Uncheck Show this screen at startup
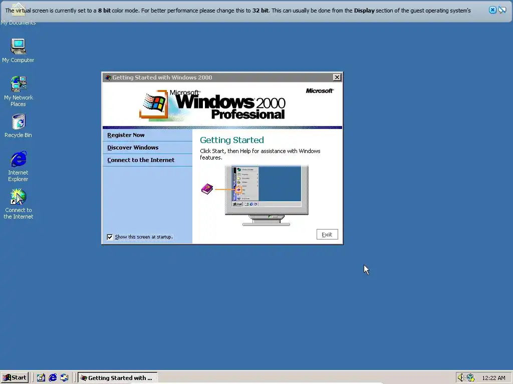The width and height of the screenshot is (513, 384). click(110, 237)
